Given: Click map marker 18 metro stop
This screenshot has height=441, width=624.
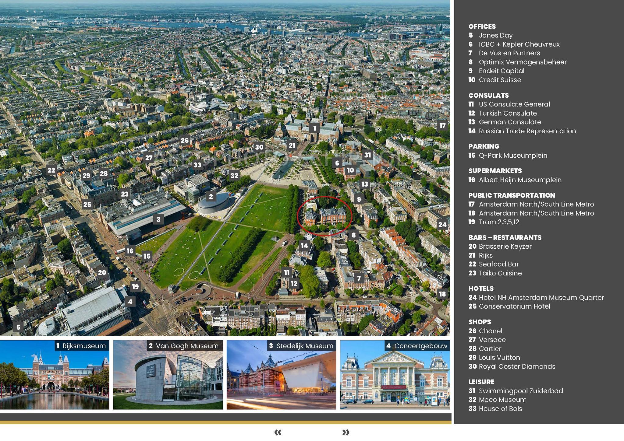Looking at the screenshot, I should 442,294.
